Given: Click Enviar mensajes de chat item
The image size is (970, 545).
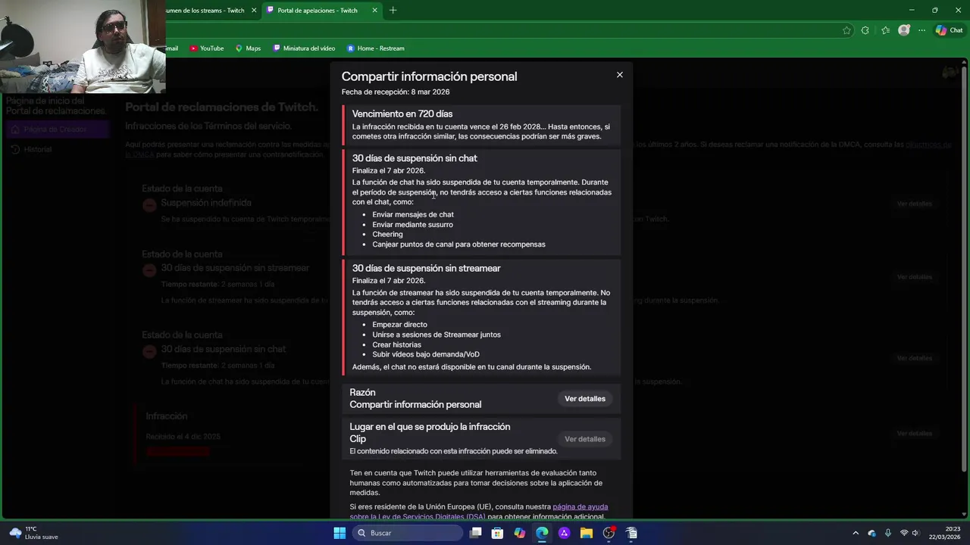Looking at the screenshot, I should (x=413, y=215).
